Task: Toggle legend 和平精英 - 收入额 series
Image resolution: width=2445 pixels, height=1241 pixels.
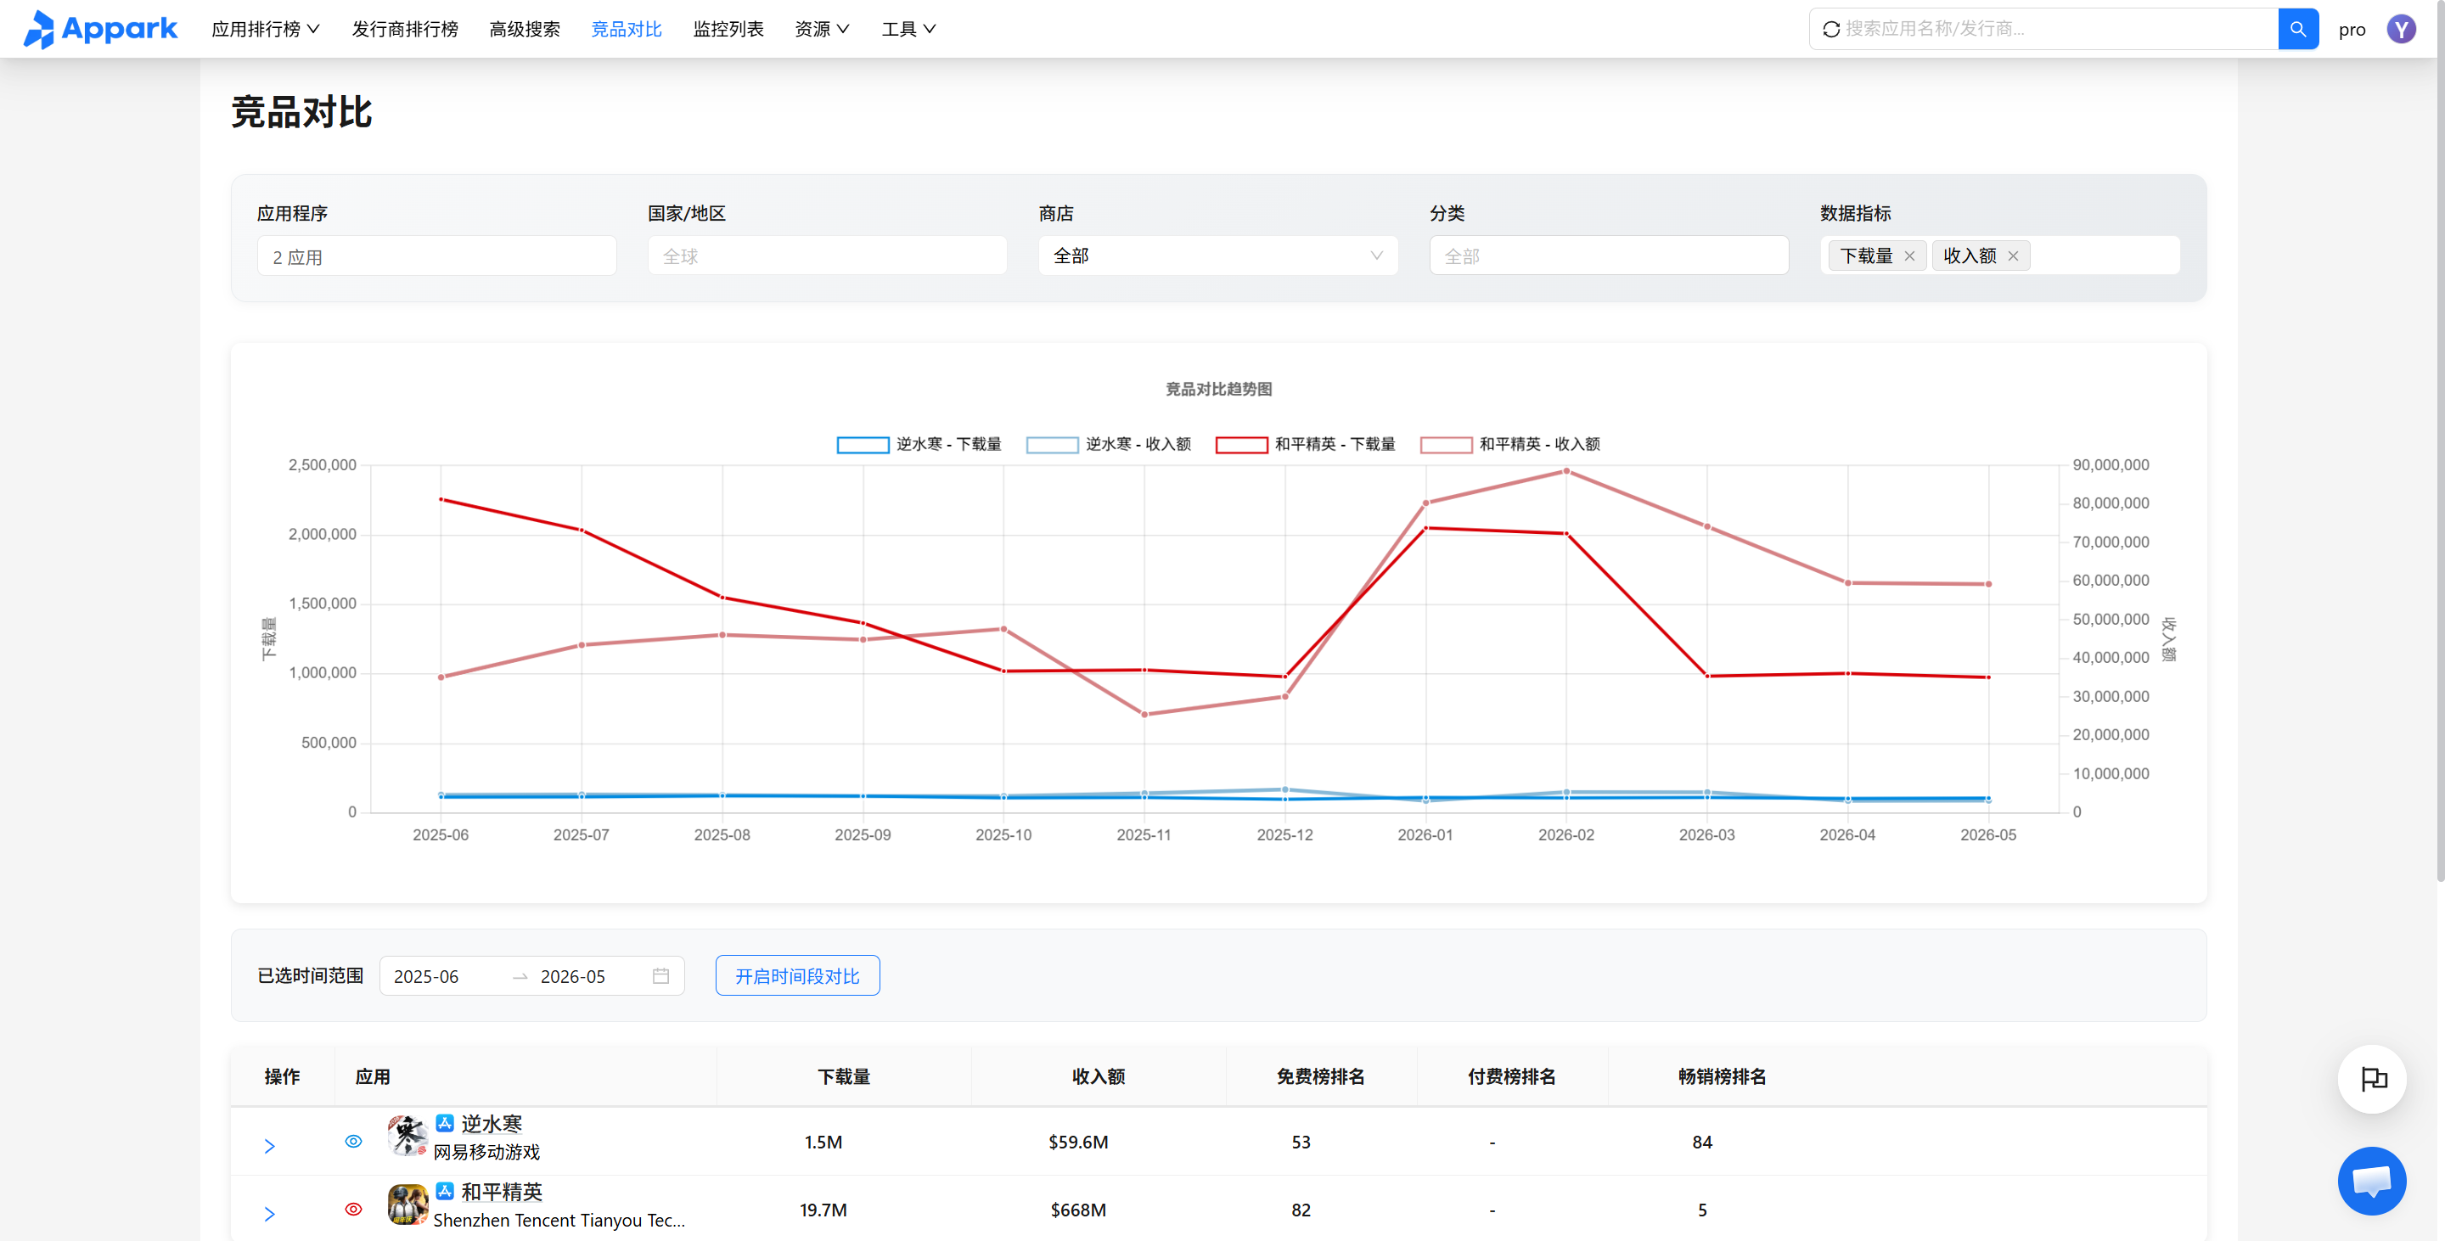Action: pos(1510,444)
